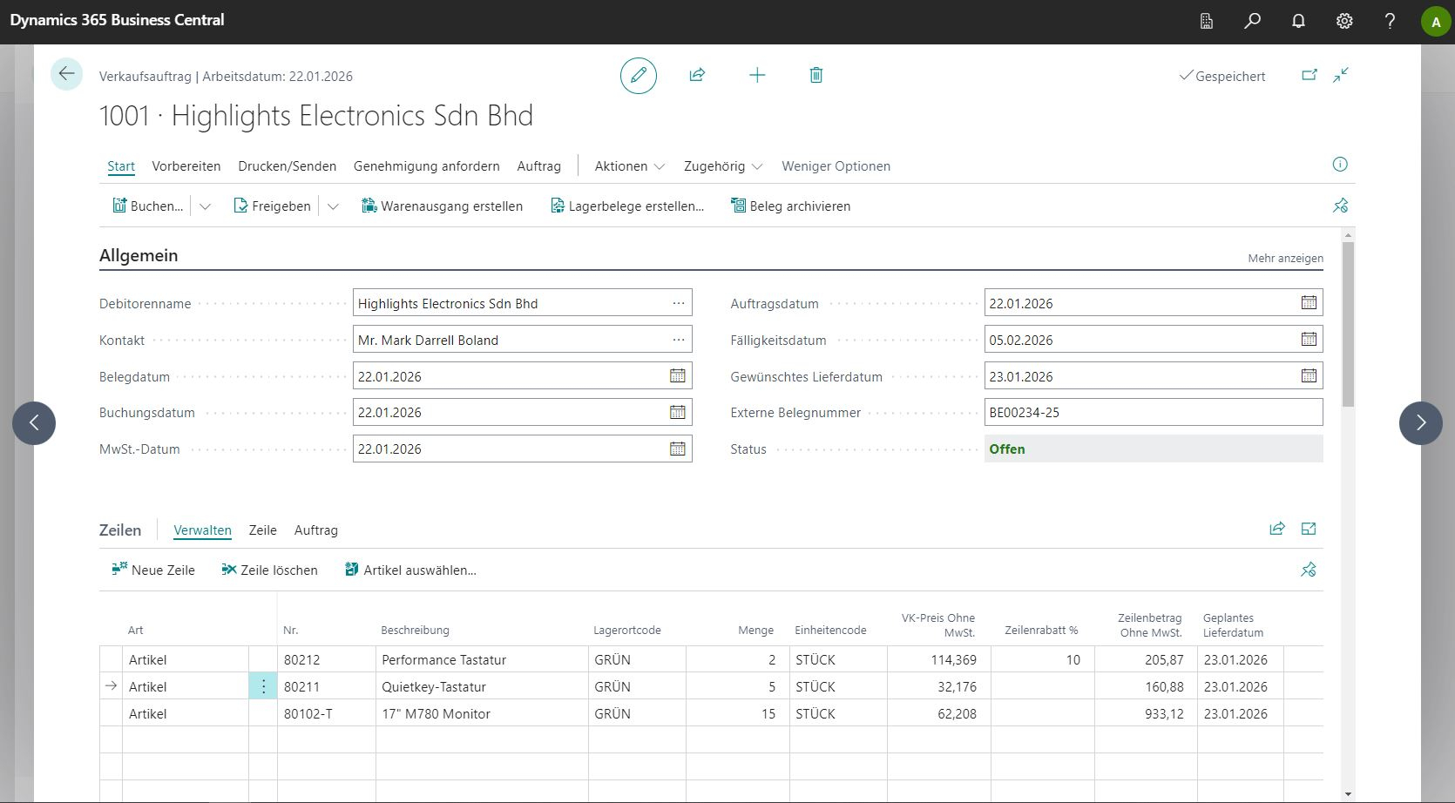Click the share icon in header
The height and width of the screenshot is (803, 1455).
point(697,76)
